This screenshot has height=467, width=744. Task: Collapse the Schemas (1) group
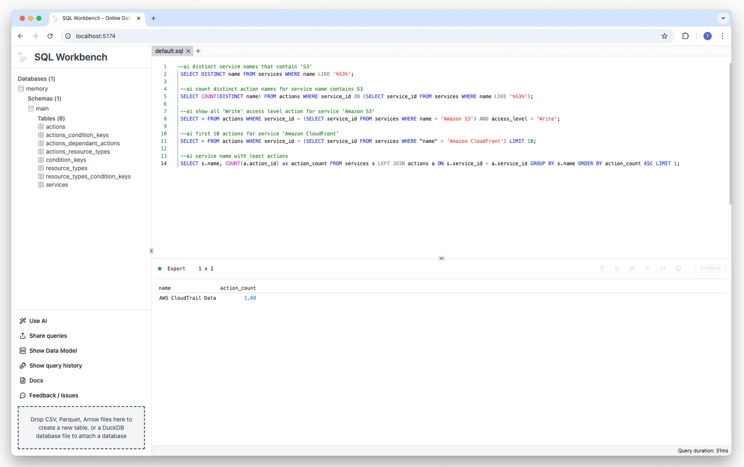pos(44,99)
